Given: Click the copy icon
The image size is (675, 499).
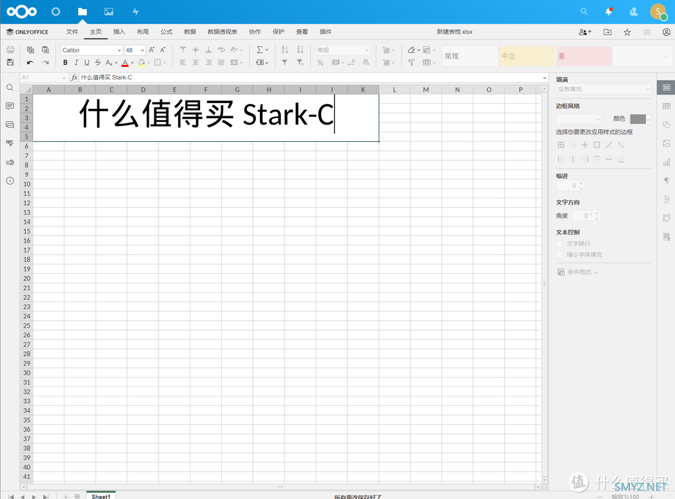Looking at the screenshot, I should pyautogui.click(x=30, y=50).
